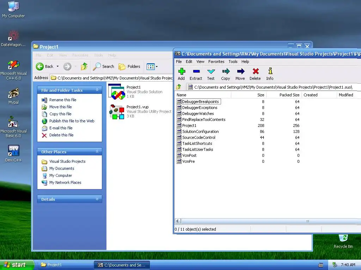Click the 7-Zip horizontal scrollbar thumb
Viewport: 361px width, 270px height.
[x=272, y=221]
